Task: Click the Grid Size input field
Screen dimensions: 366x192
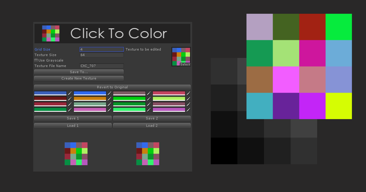Action: (x=102, y=49)
